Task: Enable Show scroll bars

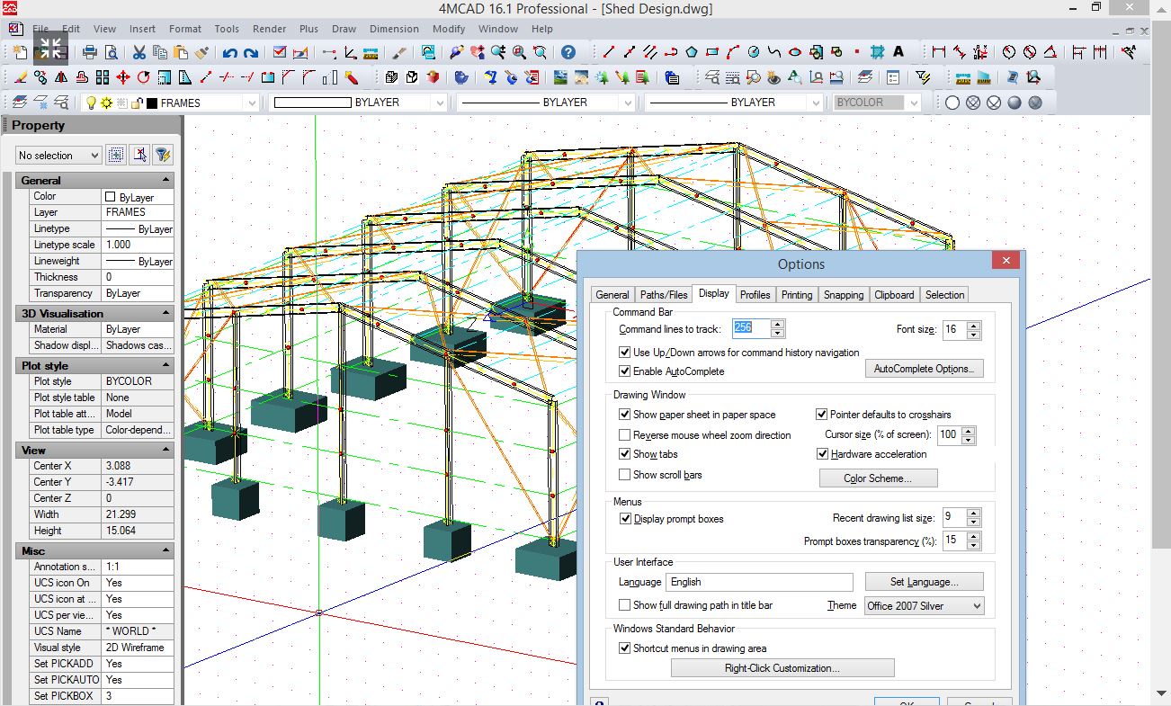Action: (626, 474)
